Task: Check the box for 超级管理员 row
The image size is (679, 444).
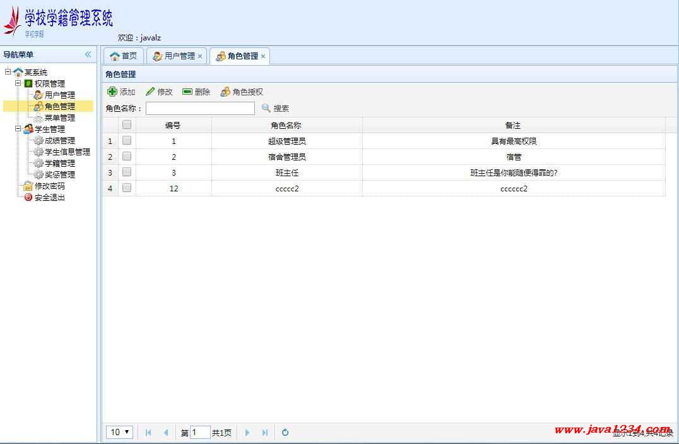Action: point(127,141)
